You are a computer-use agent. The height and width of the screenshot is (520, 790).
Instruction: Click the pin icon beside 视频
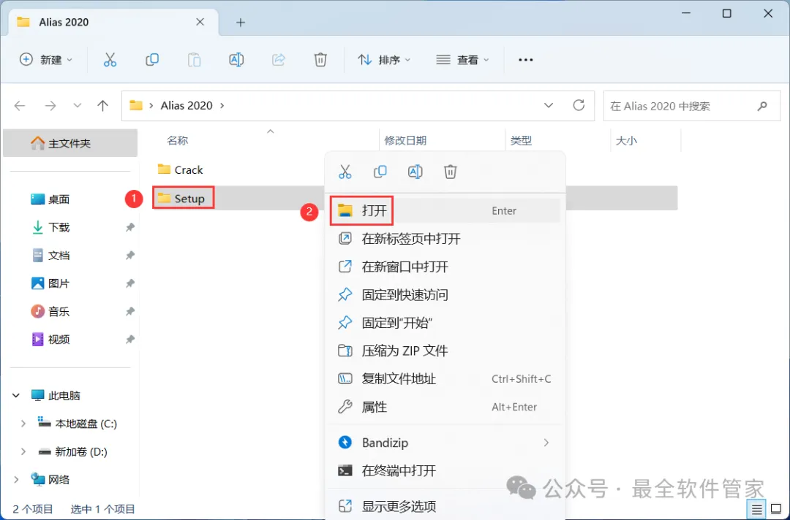click(130, 340)
